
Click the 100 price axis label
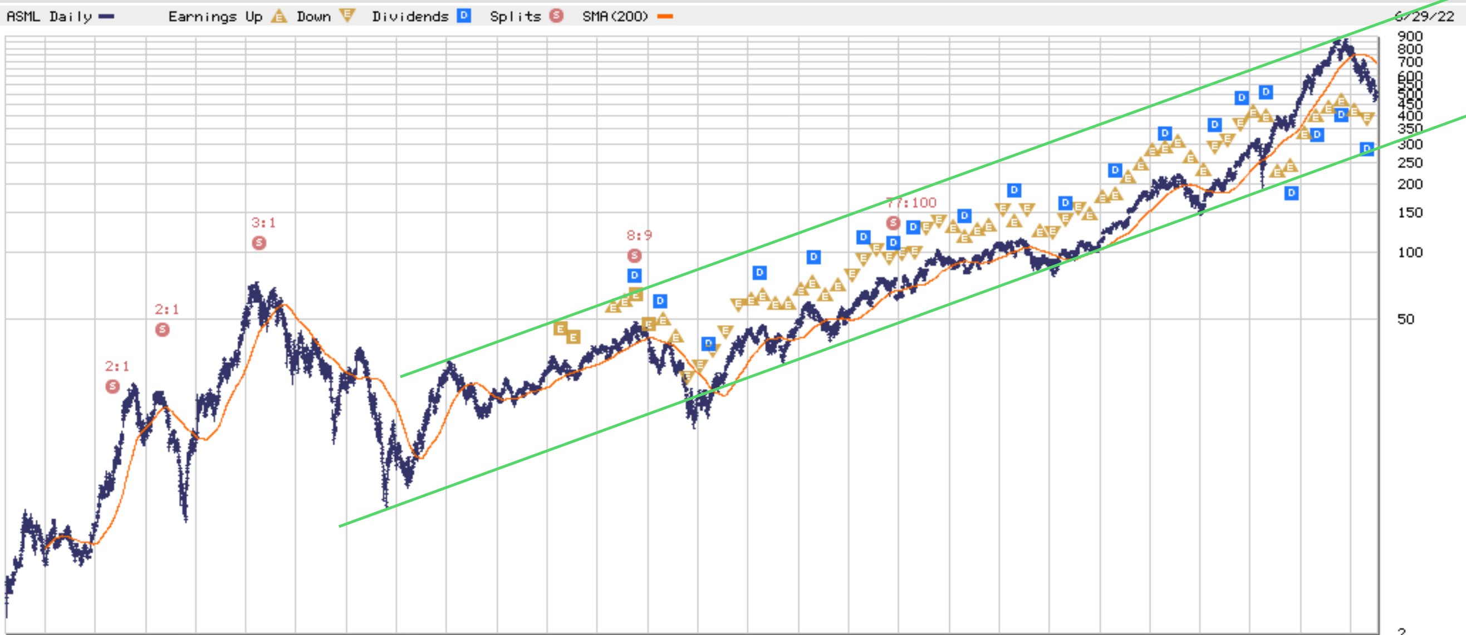(x=1410, y=252)
